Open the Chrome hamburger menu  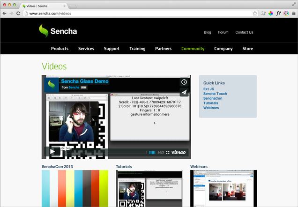(294, 13)
